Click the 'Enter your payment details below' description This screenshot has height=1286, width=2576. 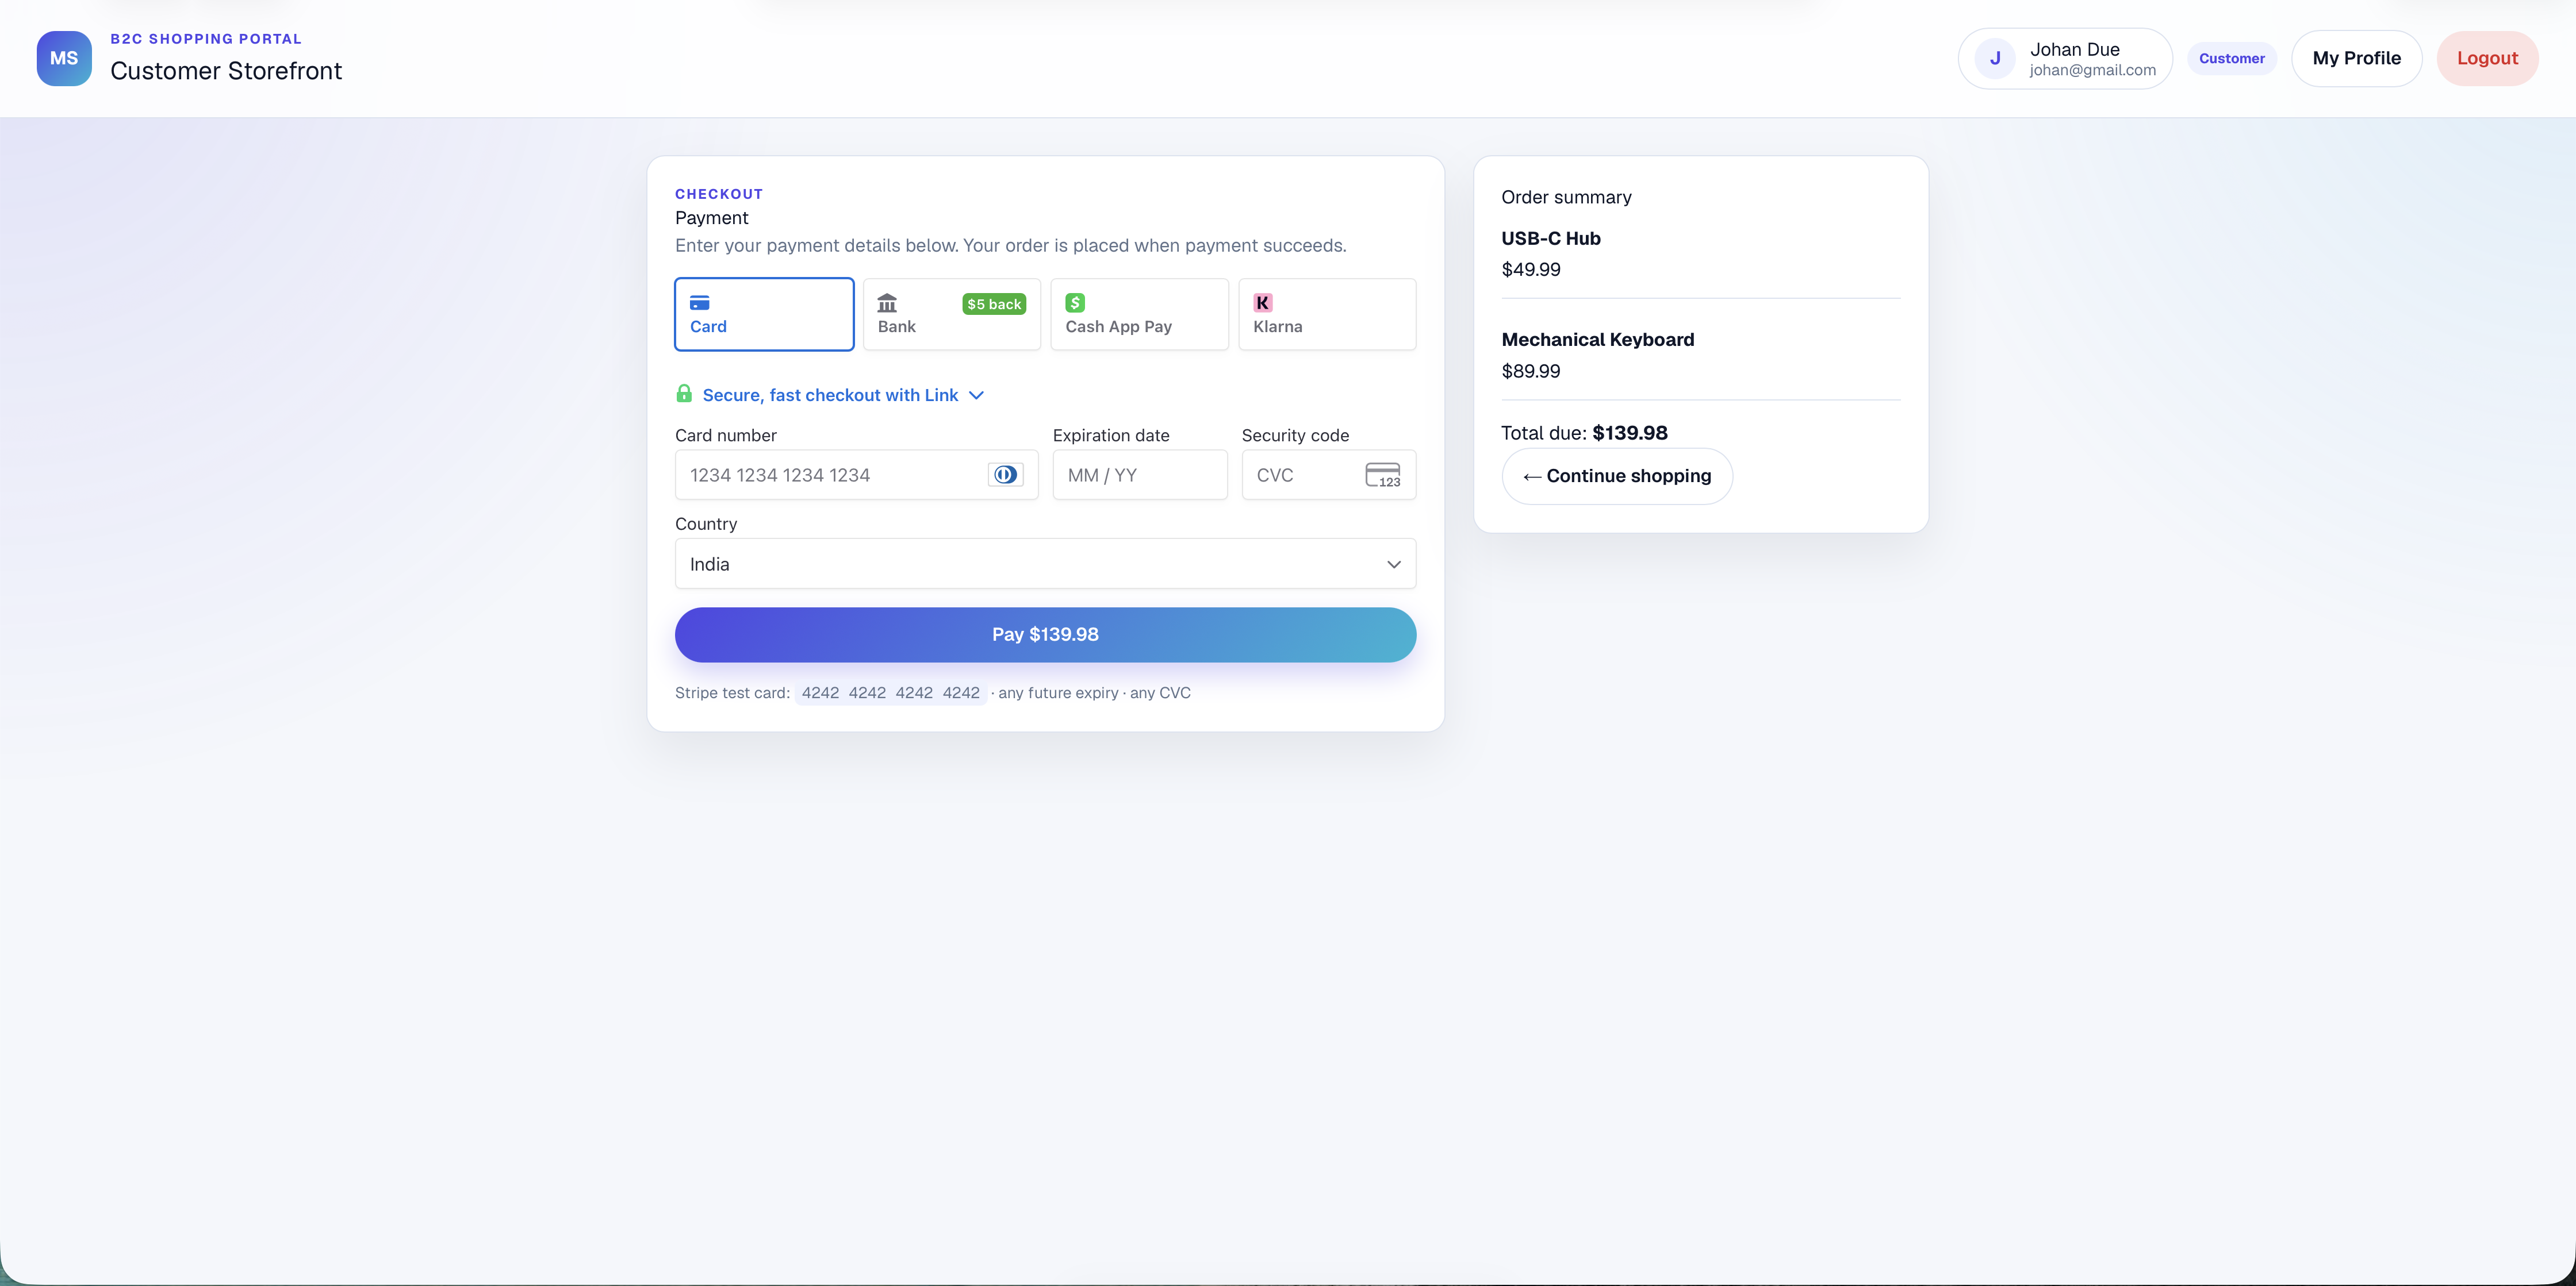pos(1010,246)
